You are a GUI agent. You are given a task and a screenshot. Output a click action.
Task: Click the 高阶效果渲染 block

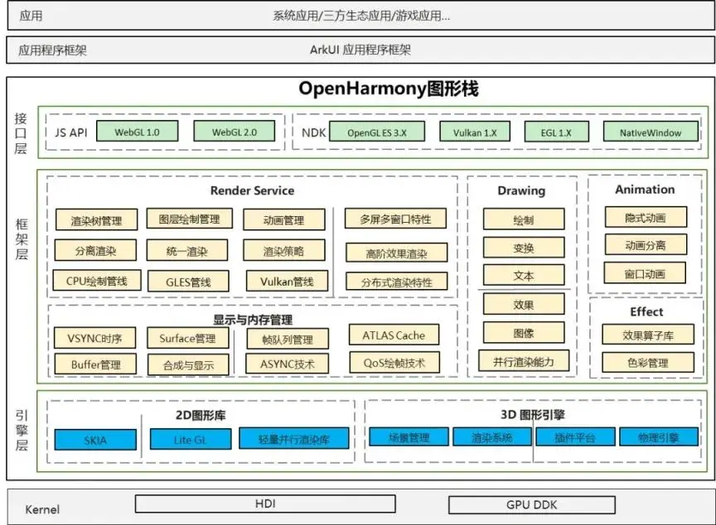pyautogui.click(x=396, y=253)
